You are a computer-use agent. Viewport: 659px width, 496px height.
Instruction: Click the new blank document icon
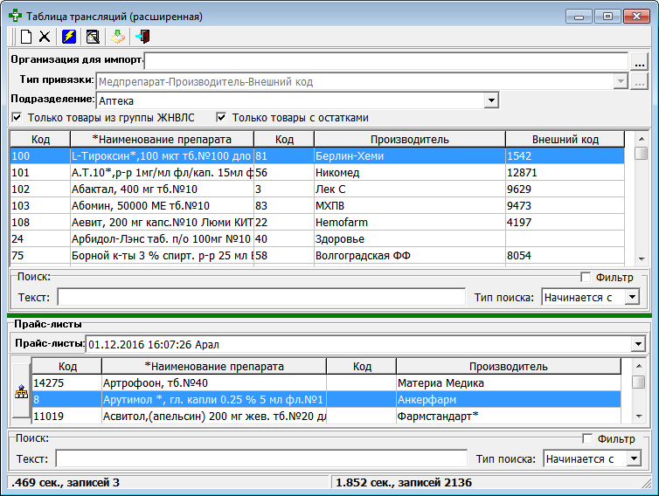point(25,37)
